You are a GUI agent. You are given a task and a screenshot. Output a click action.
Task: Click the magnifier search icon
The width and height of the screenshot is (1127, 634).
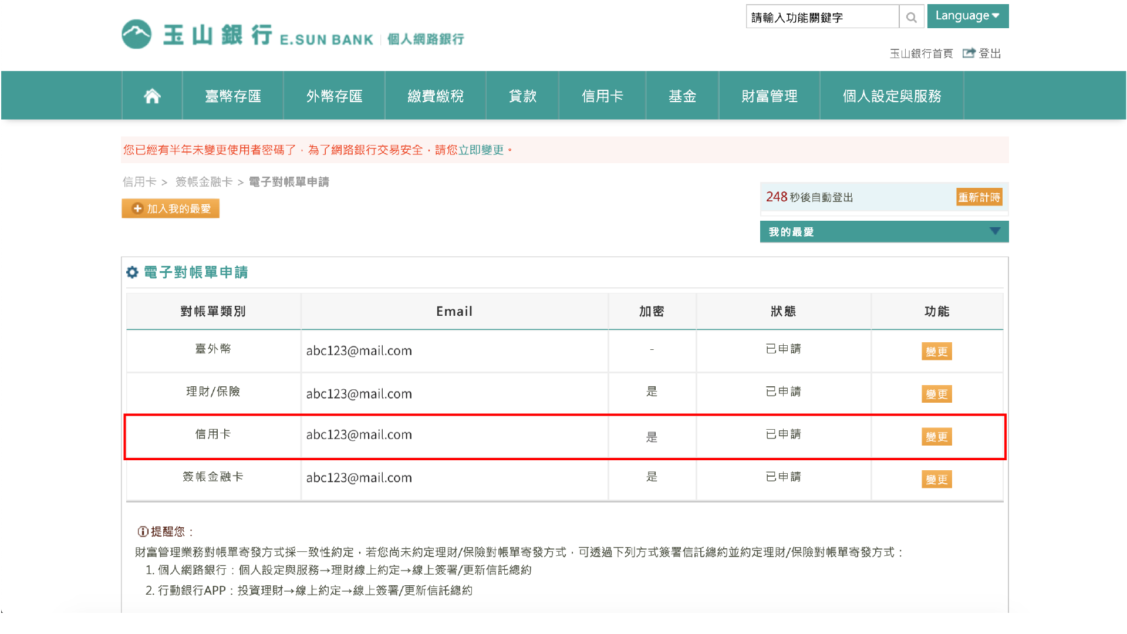(x=912, y=16)
